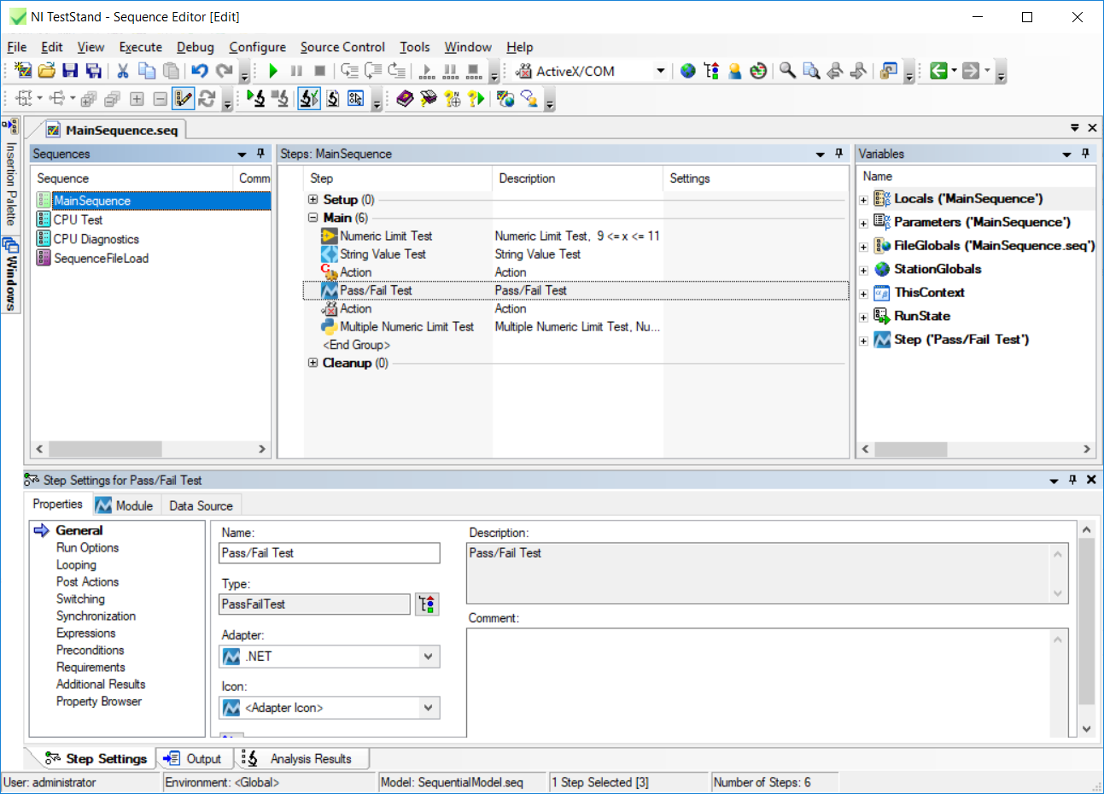
Task: Click the Open File folder icon
Action: [x=47, y=71]
